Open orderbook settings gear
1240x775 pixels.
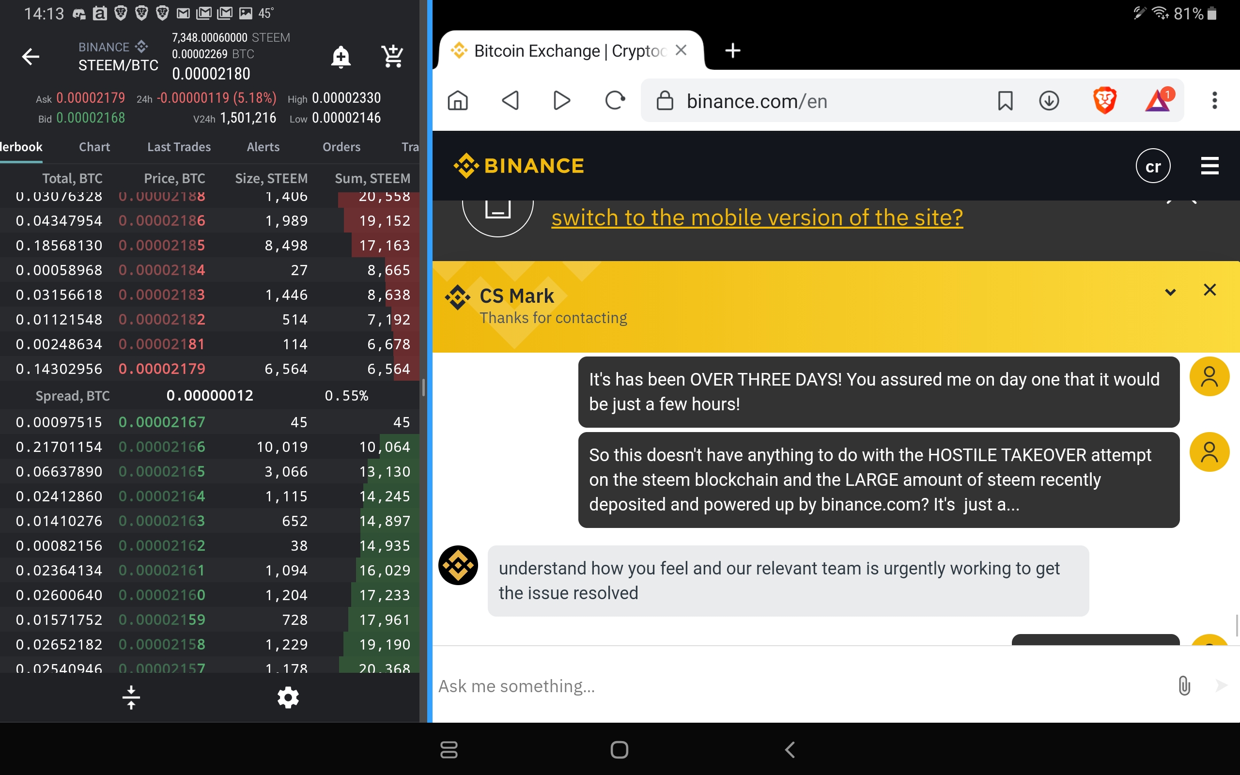[x=288, y=697]
